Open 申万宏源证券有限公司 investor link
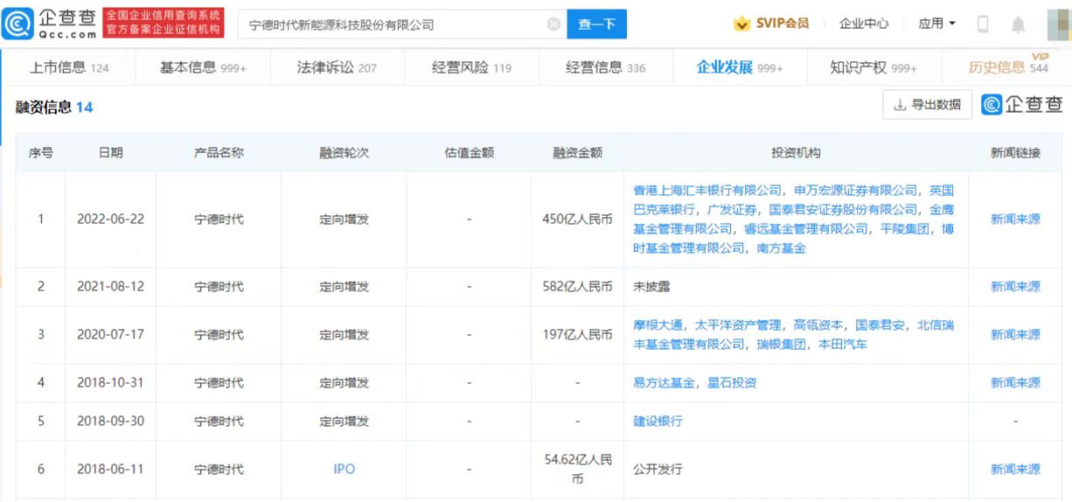 (x=856, y=190)
